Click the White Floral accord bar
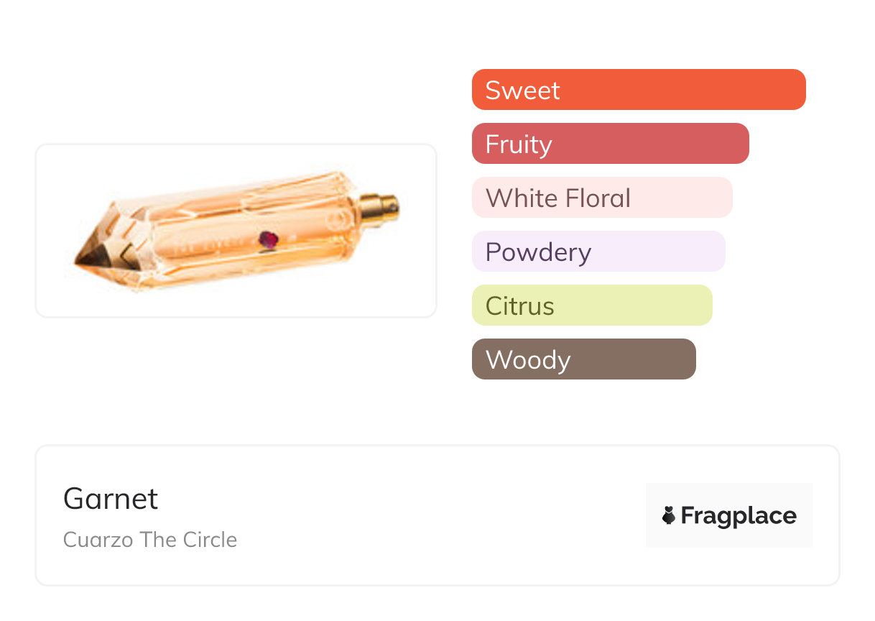Screen dimensions: 875x621 [x=601, y=198]
